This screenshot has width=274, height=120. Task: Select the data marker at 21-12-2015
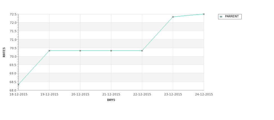click(x=111, y=51)
